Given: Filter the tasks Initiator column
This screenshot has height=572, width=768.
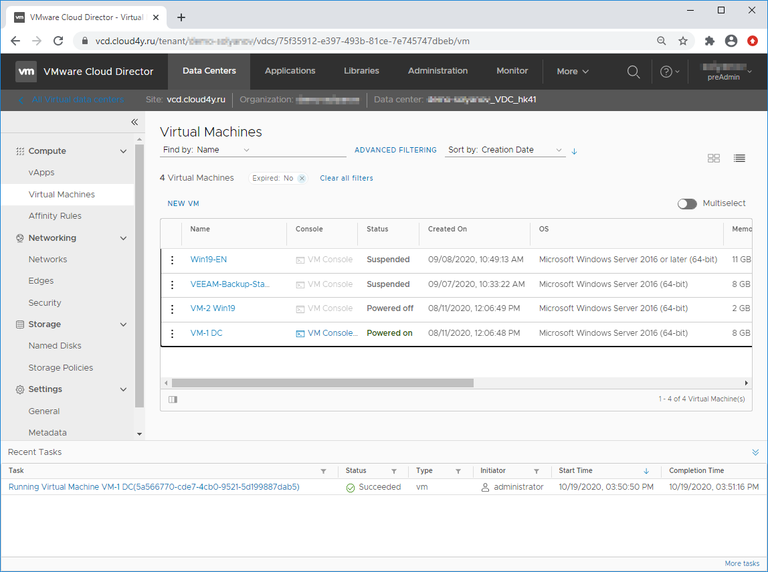Looking at the screenshot, I should pos(537,471).
